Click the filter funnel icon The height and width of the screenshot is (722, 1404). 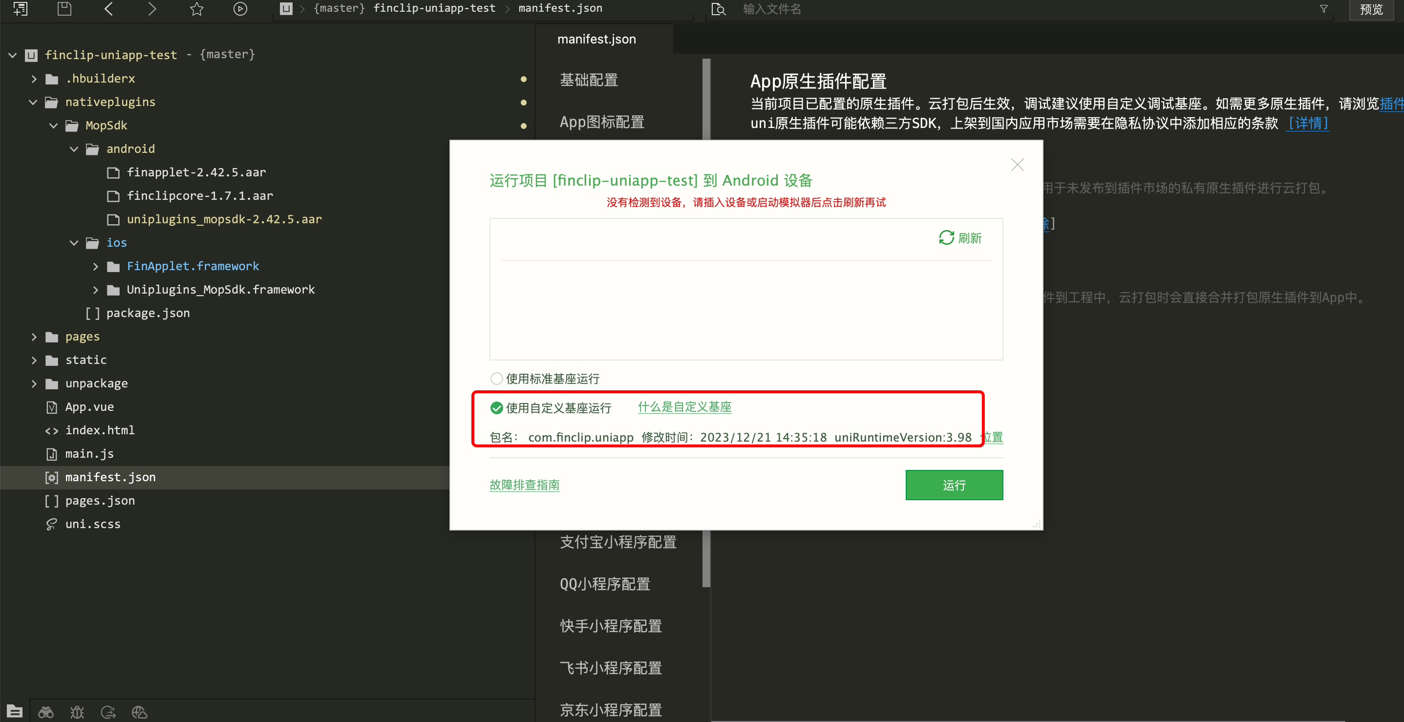pos(1323,9)
